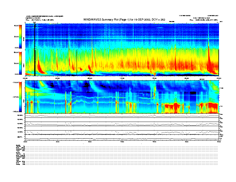236x182 pixels.
Task: Click the 10 label on TNR right axis
Action: point(221,106)
